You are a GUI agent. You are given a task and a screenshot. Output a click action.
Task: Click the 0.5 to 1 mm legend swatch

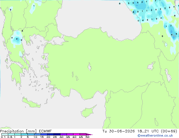[11, 134]
